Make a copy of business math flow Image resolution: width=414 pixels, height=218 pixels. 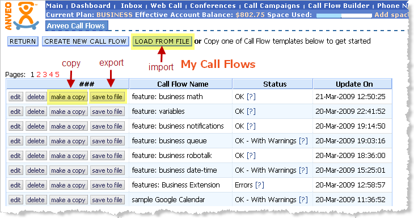pos(68,97)
